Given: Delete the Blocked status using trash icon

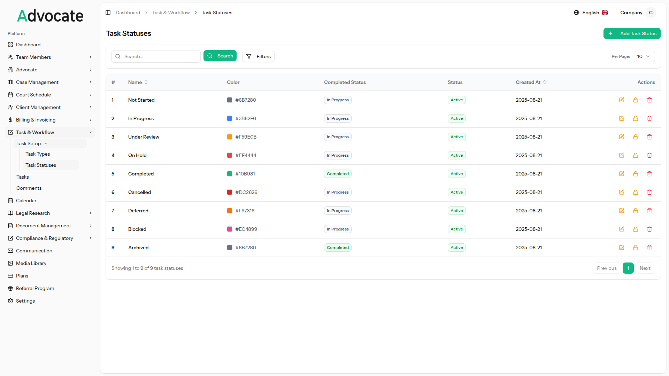Looking at the screenshot, I should (649, 229).
